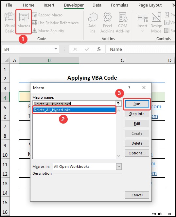Open the File tab
This screenshot has height=217, width=176.
[9, 5]
